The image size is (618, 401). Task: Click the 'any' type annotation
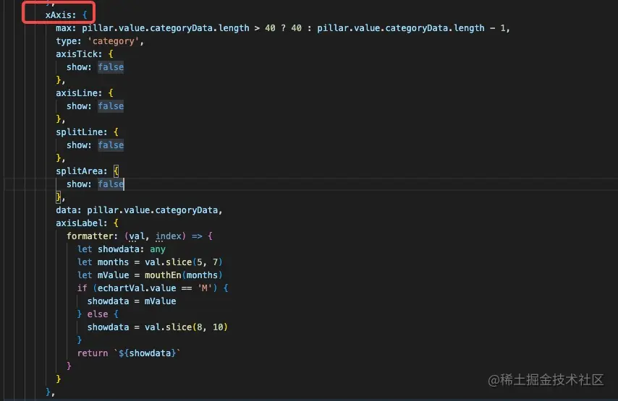(158, 249)
